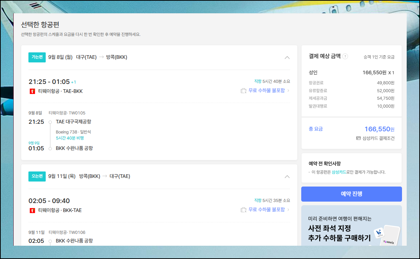Viewport: 420px width, 259px height.
Task: Collapse the 오는편 return flight section chevron
Action: (x=287, y=176)
